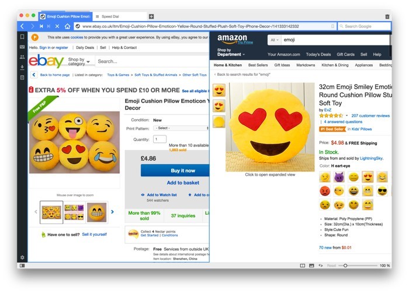
Task: Open Amazon search category All dropdown
Action: [275, 40]
